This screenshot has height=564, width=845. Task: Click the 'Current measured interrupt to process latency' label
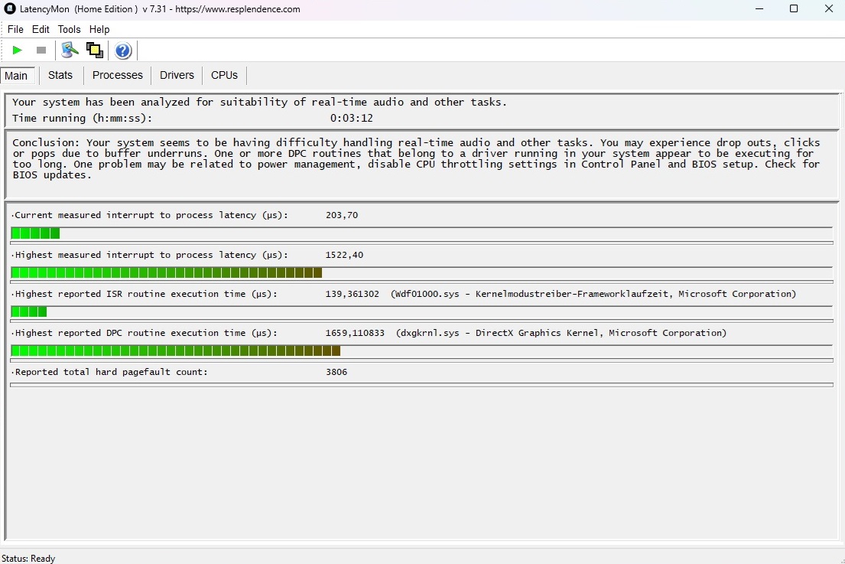click(x=151, y=215)
